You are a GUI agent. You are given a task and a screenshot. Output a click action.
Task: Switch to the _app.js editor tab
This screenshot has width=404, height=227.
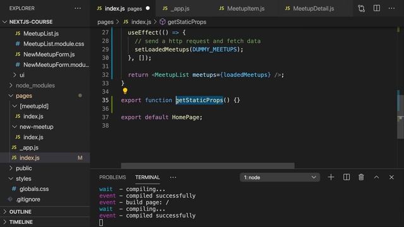click(x=179, y=8)
